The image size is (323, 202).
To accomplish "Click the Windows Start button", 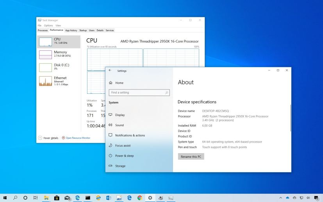I will click(5, 198).
